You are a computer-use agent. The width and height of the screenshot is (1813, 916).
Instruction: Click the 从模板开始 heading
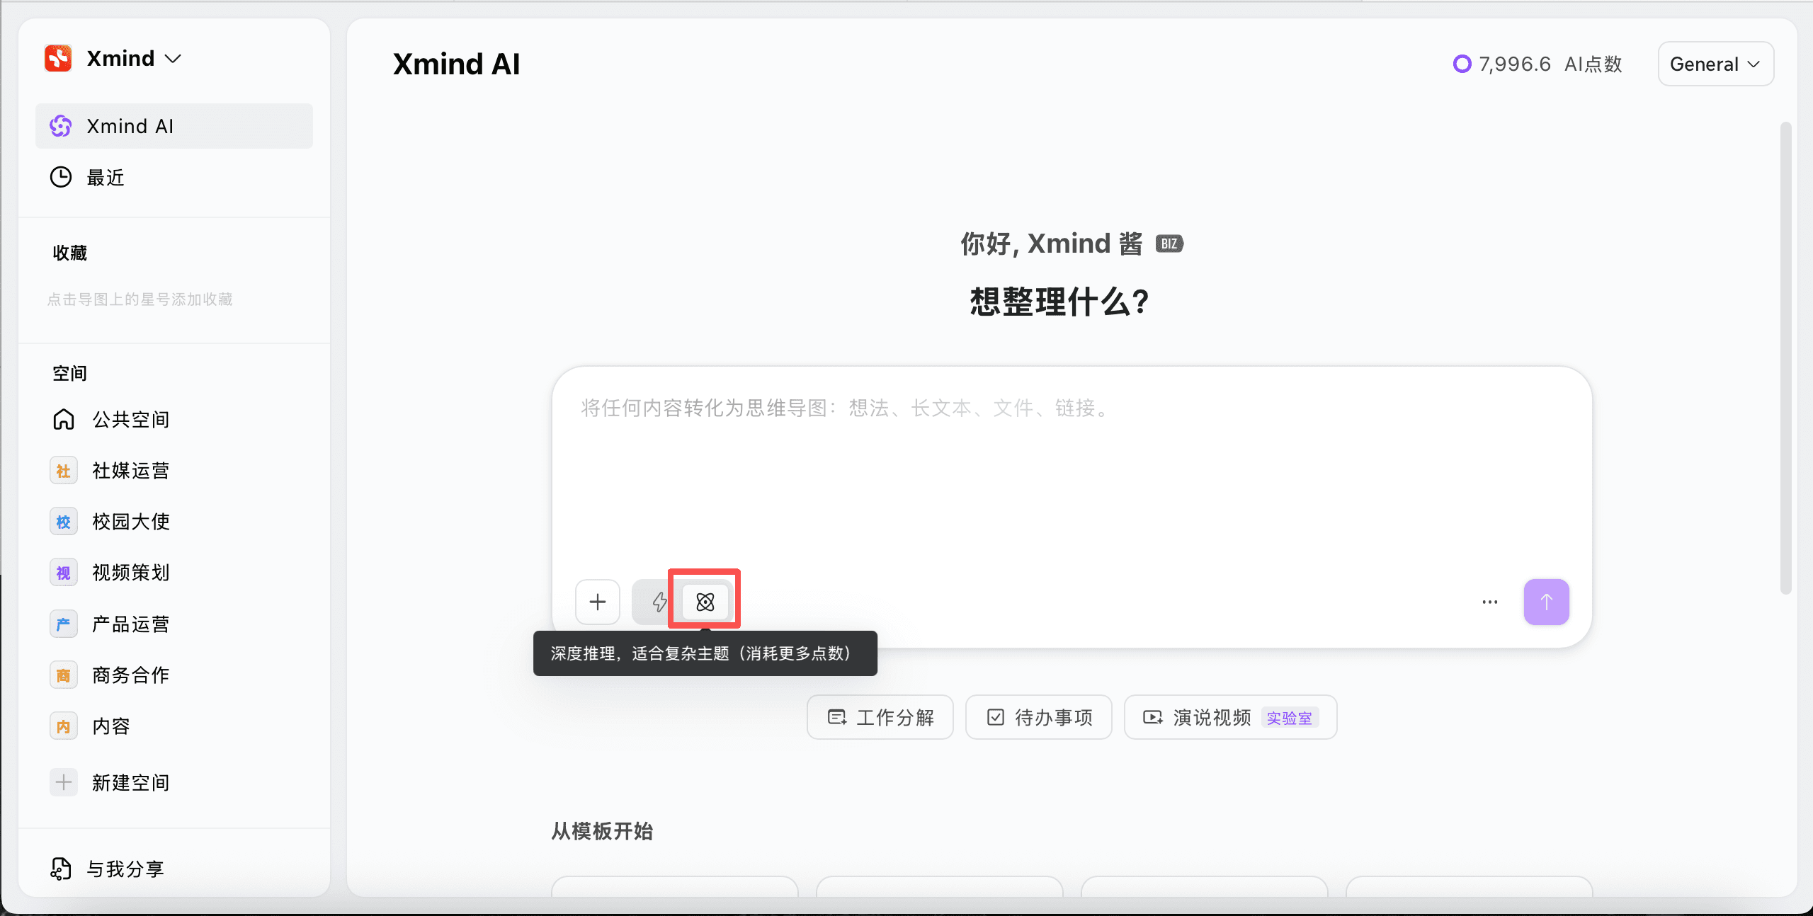[x=602, y=831]
